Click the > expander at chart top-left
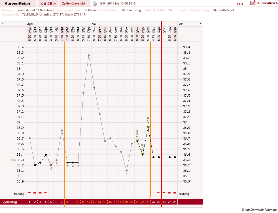Screen dimensions: 278x213 pyautogui.click(x=2, y=23)
